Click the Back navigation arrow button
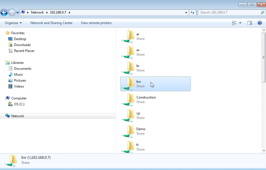 tap(4, 12)
